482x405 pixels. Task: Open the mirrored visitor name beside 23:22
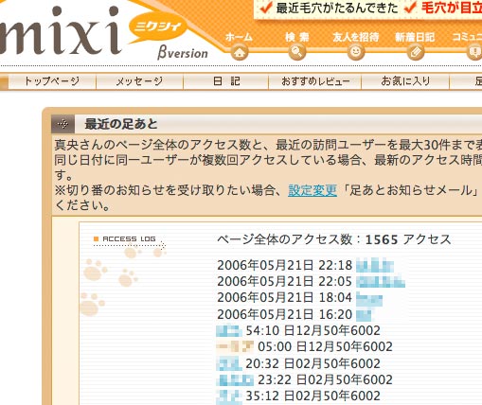click(x=235, y=379)
